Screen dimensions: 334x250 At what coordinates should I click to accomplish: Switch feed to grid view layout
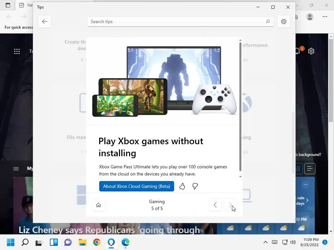tap(298, 169)
